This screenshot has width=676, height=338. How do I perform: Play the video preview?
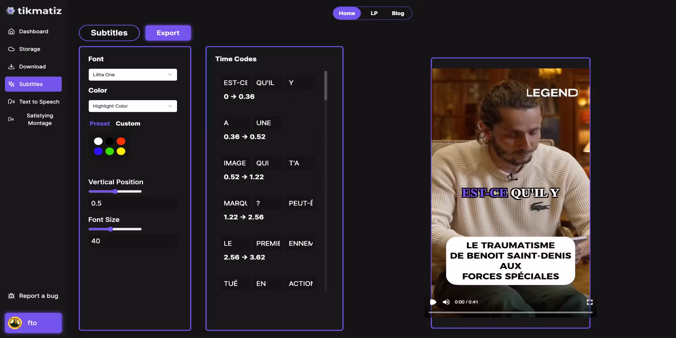(x=433, y=302)
